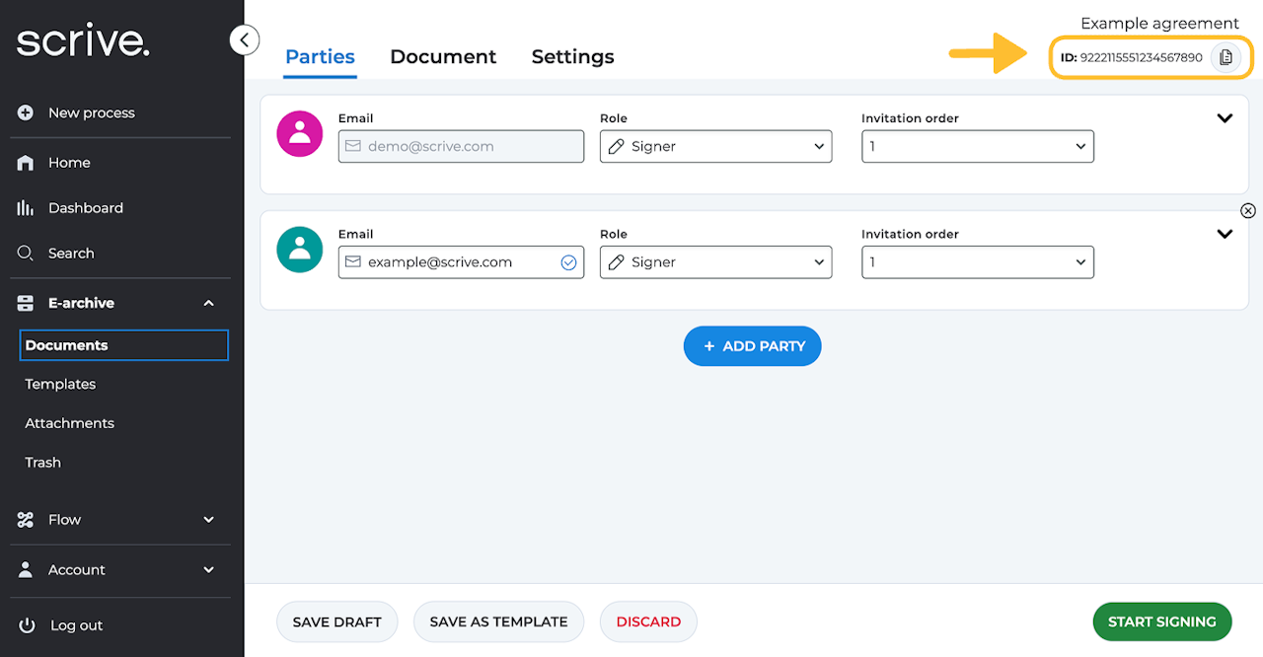Collapse the E-archive section

(x=208, y=303)
